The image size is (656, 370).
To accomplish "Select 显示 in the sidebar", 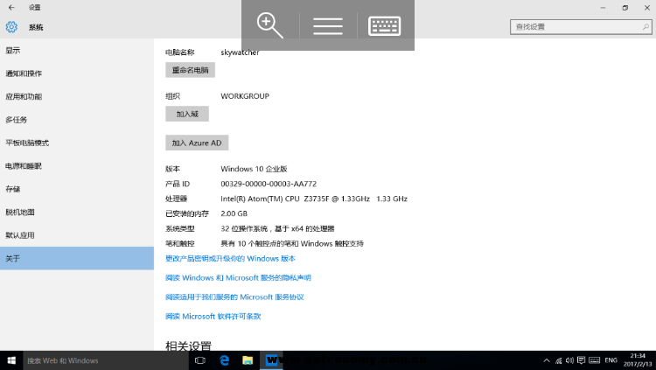I will (x=77, y=50).
